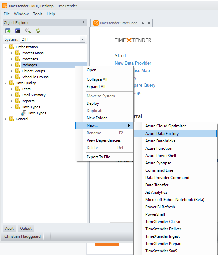Click the Reports folder icon
Image resolution: width=218 pixels, height=255 pixels.
click(x=18, y=101)
